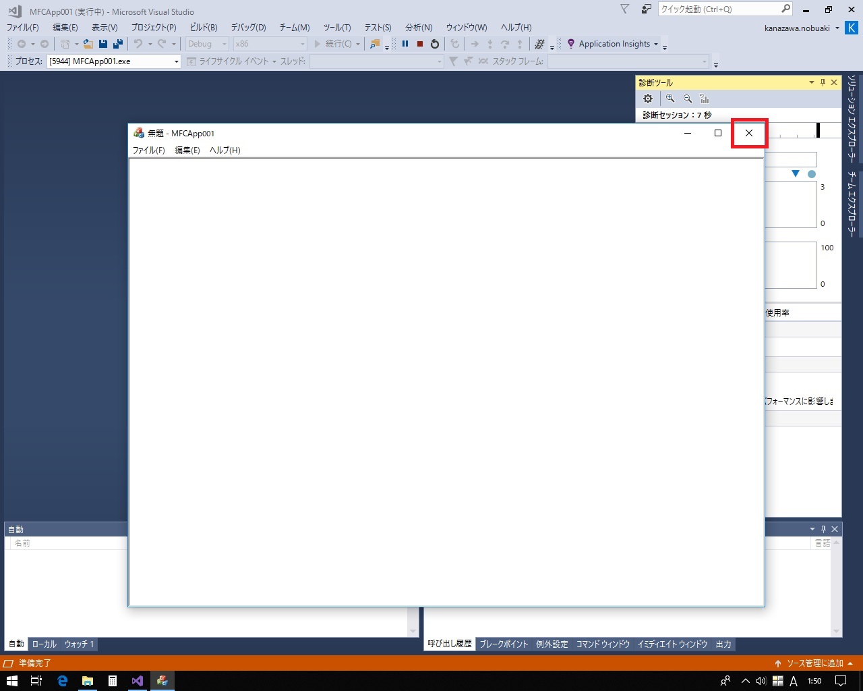
Task: Open the プロセス dropdown for MFCApp001.exe
Action: (177, 61)
